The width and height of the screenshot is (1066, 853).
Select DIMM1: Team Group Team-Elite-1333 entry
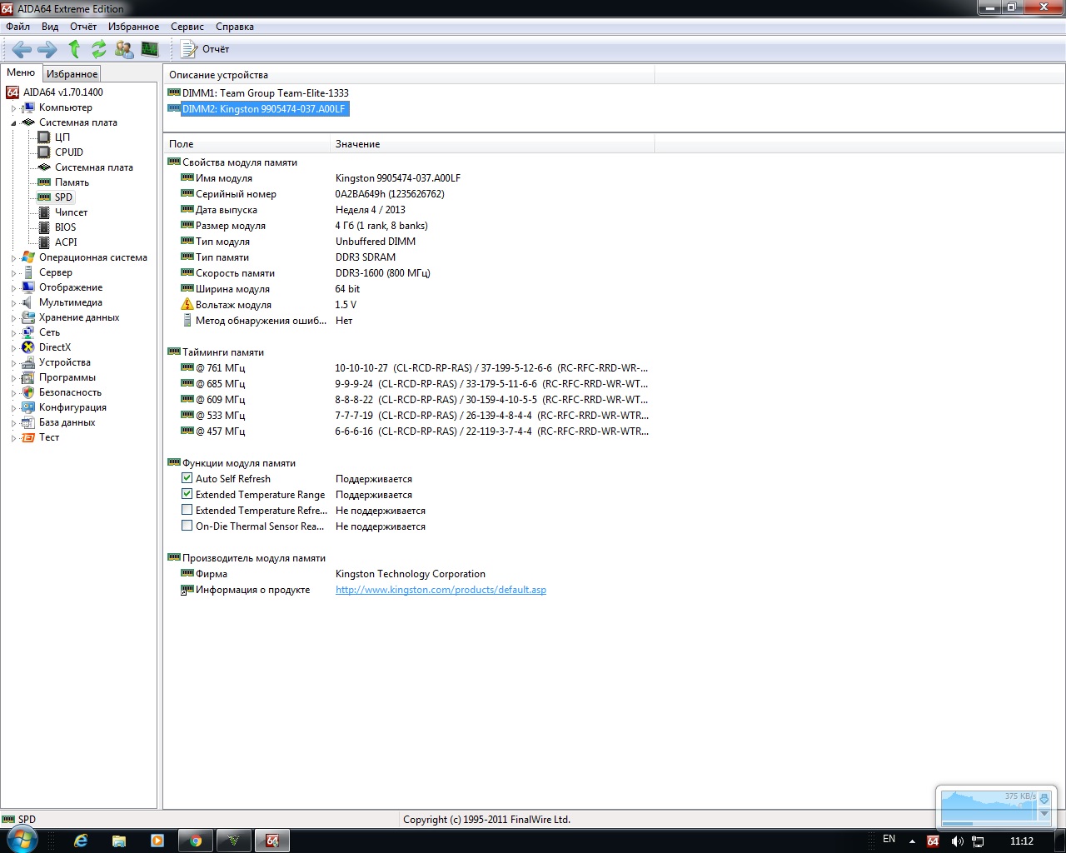tap(265, 93)
